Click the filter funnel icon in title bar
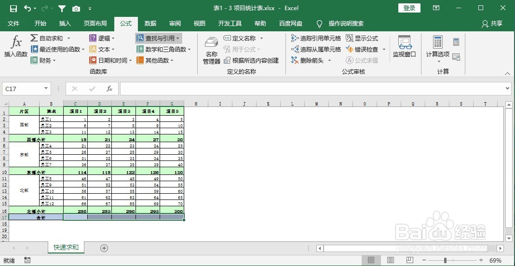 (x=61, y=9)
